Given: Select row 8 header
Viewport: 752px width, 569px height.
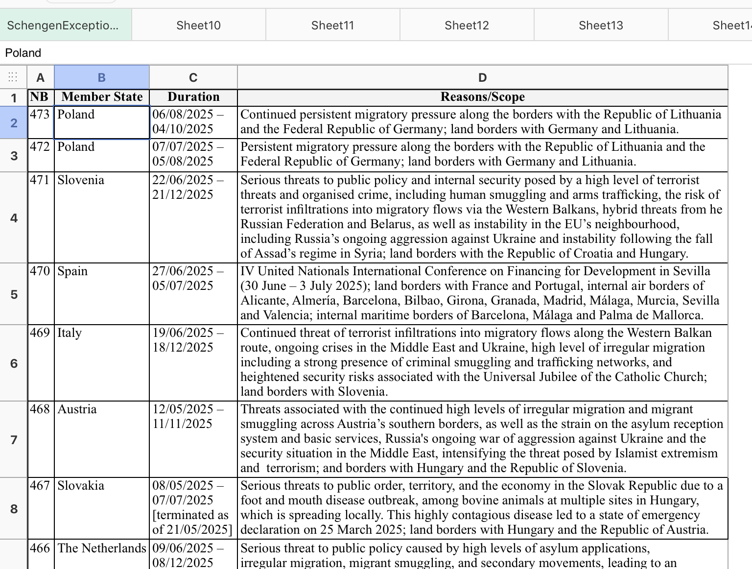Looking at the screenshot, I should click(14, 508).
